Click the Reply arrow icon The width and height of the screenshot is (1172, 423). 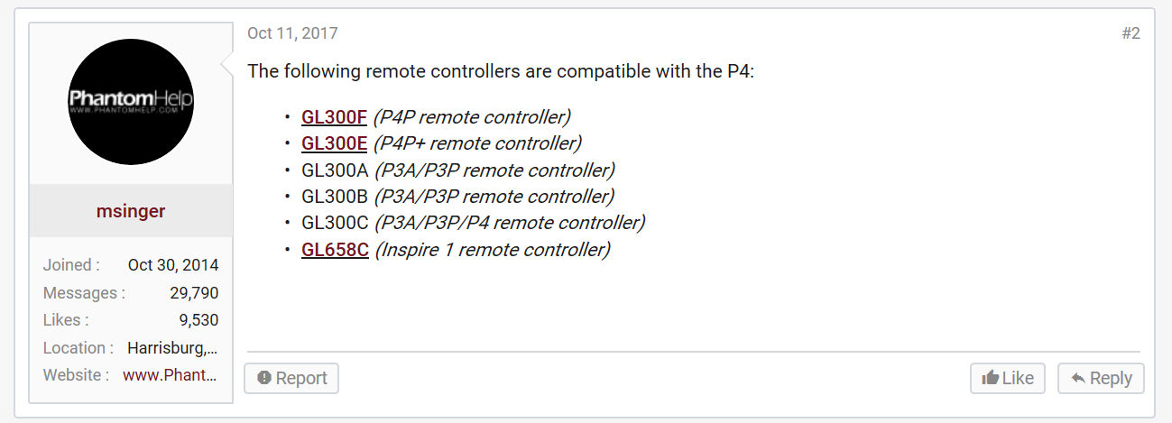(1077, 378)
